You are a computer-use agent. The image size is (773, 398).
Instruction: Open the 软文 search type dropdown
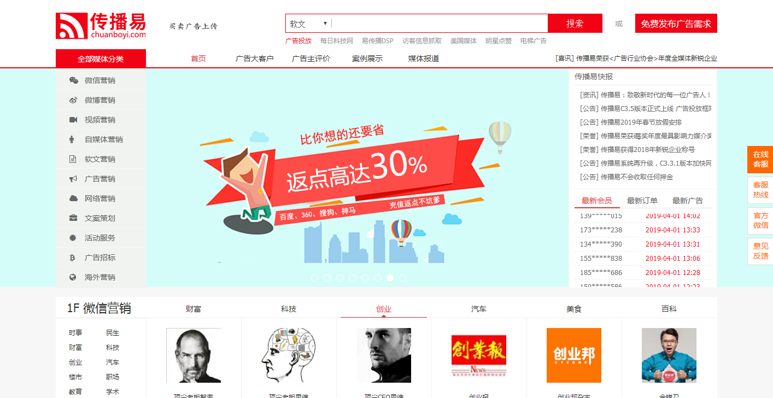tap(308, 24)
